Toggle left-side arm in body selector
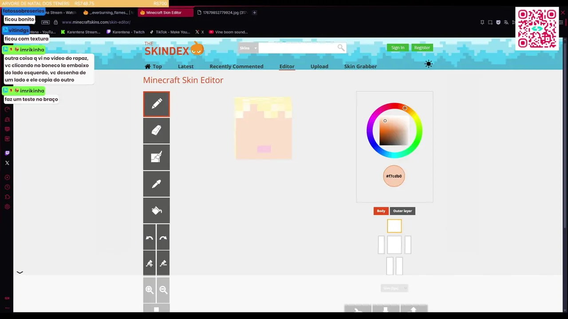This screenshot has width=568, height=319. pos(381,245)
